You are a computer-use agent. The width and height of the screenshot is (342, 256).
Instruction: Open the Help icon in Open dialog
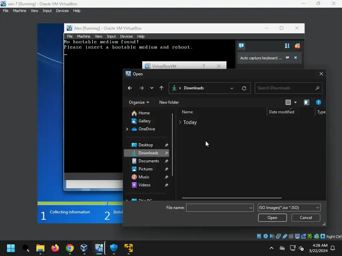coord(318,102)
